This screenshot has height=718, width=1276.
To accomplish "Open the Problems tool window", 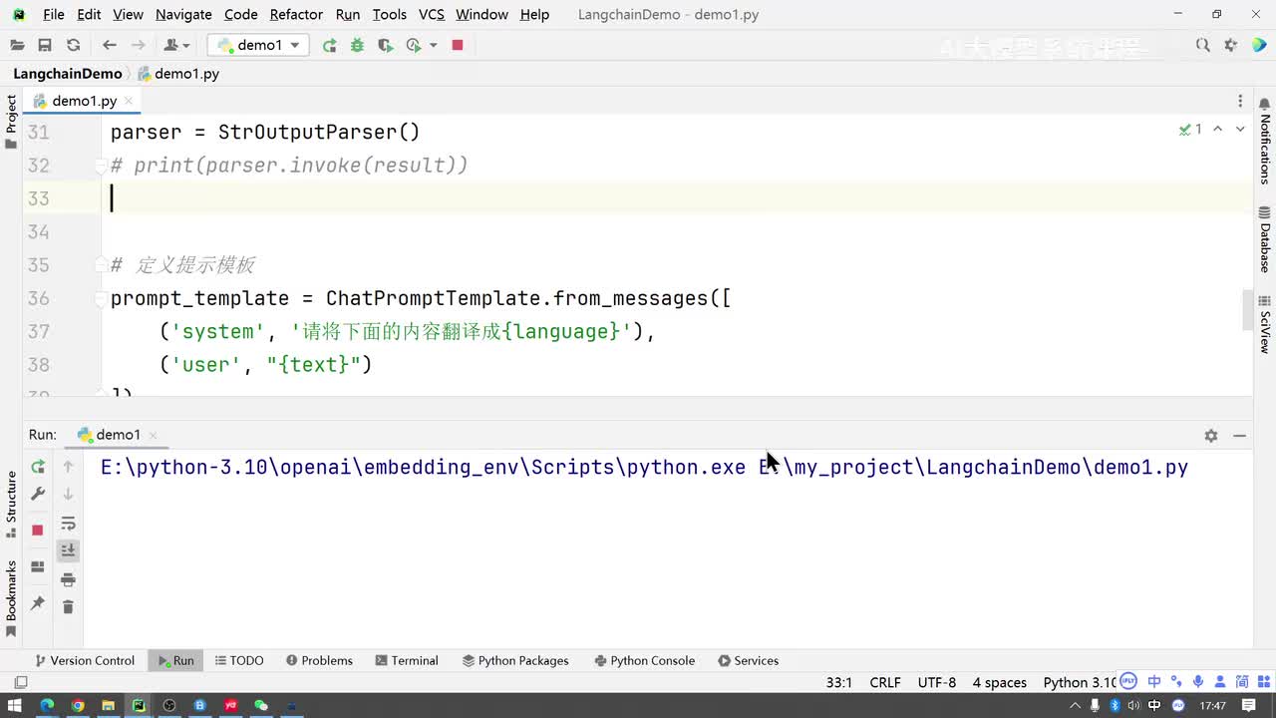I will click(x=319, y=660).
